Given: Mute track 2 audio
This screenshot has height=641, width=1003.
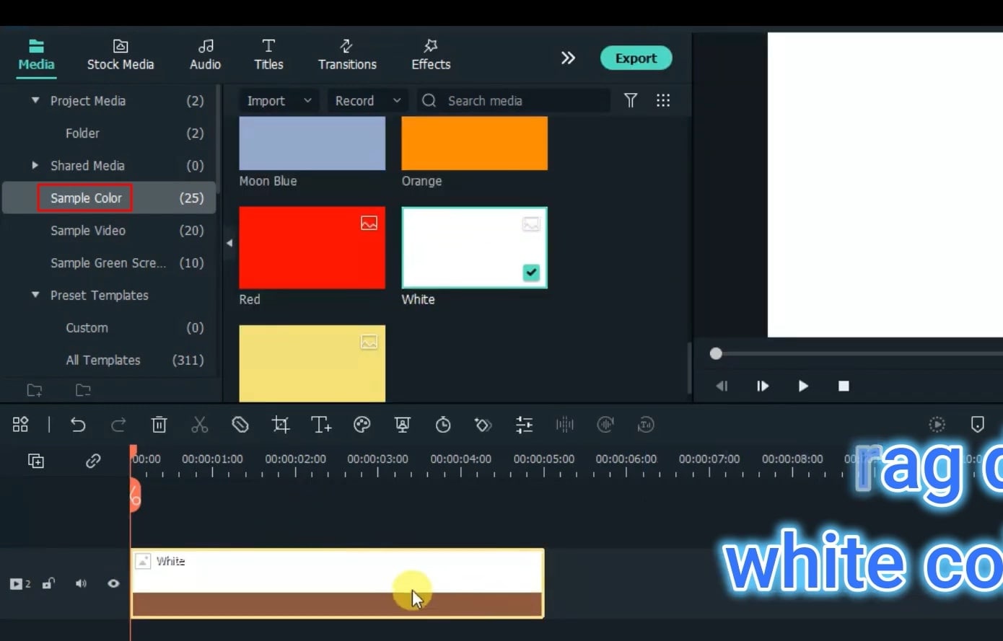Looking at the screenshot, I should (x=81, y=583).
